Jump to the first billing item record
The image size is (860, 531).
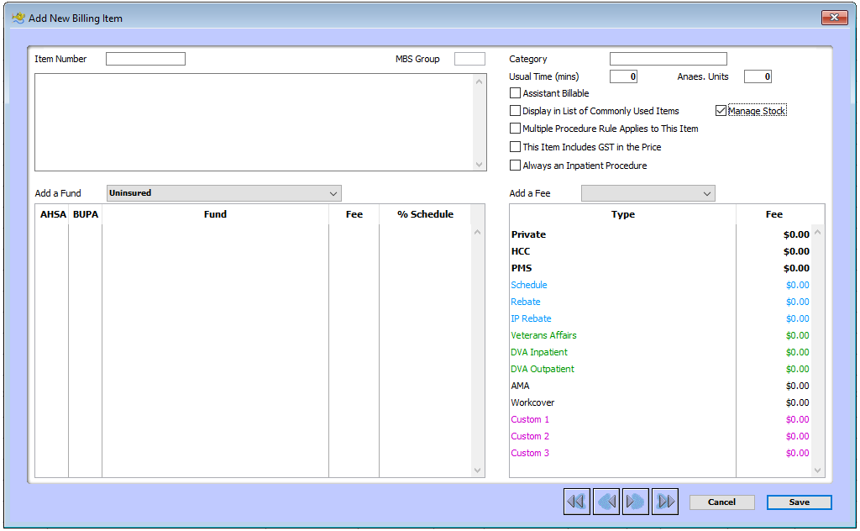coord(576,502)
